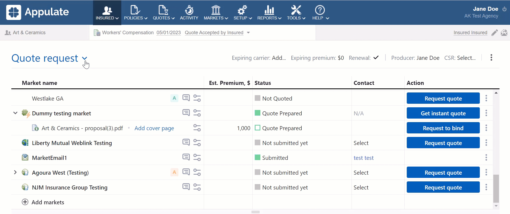This screenshot has height=214, width=510.
Task: Open Art & Ceramics proposal(3).pdf
Action: pyautogui.click(x=82, y=128)
